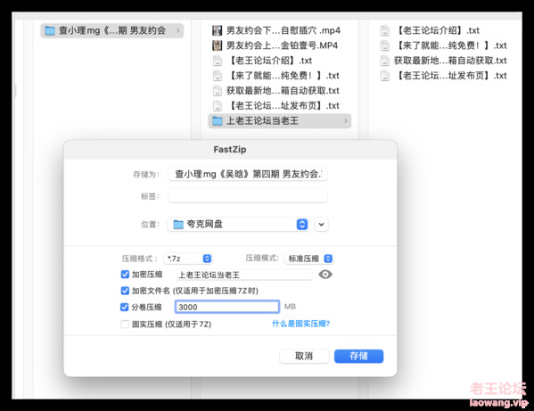Viewport: 534px width, 411px height.
Task: Open the 夸克网盘 location dropdown
Action: 238,224
